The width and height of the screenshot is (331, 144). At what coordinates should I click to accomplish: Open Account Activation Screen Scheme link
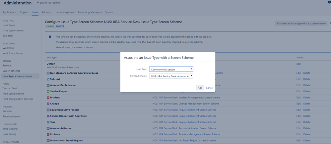184,128
